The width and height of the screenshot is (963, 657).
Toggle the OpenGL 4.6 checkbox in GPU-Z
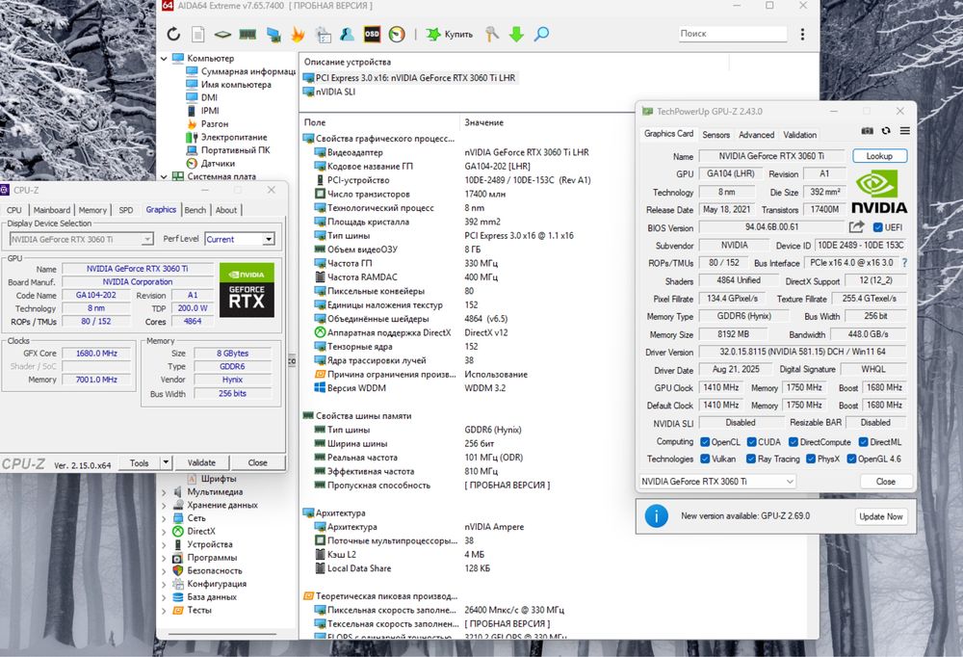click(x=852, y=459)
